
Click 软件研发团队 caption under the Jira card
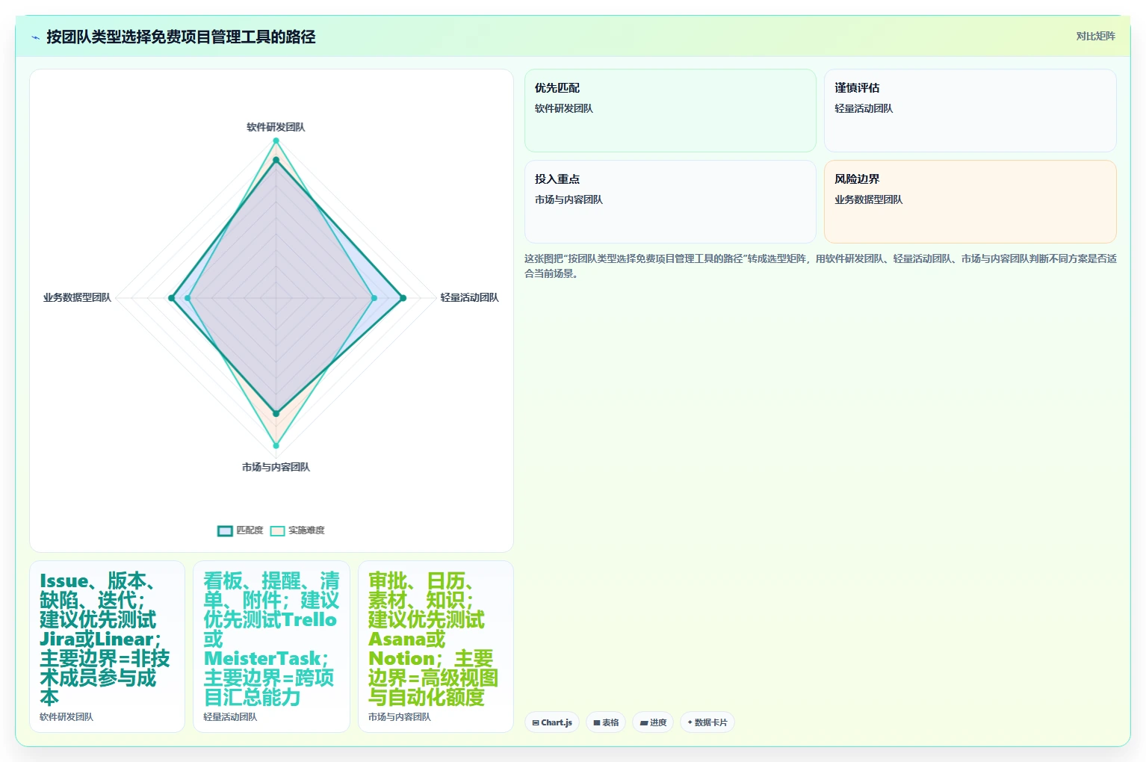click(66, 716)
